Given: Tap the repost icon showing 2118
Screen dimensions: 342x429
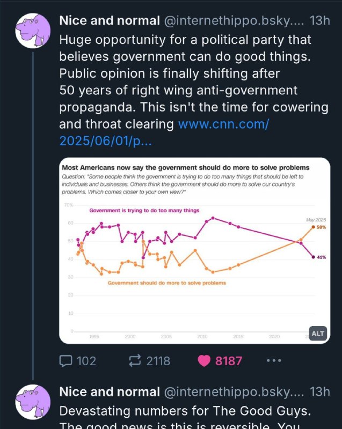Looking at the screenshot, I should tap(135, 360).
